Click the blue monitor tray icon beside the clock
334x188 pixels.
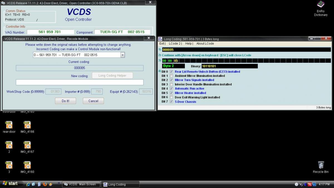coord(314,184)
